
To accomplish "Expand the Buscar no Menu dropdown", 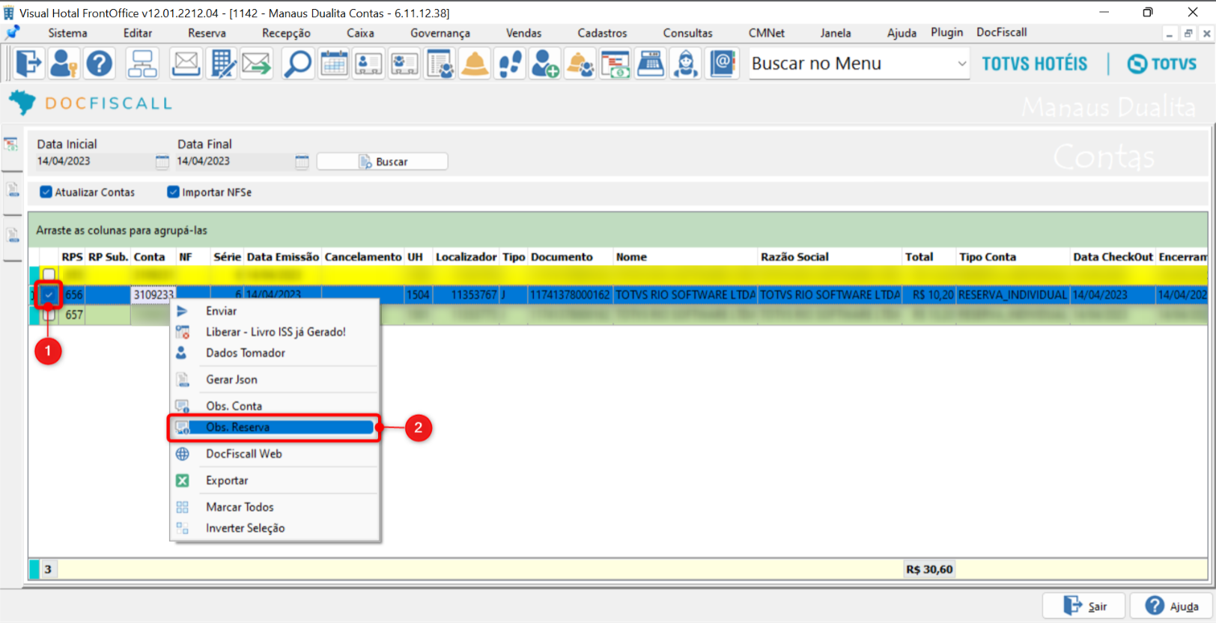I will tap(961, 64).
